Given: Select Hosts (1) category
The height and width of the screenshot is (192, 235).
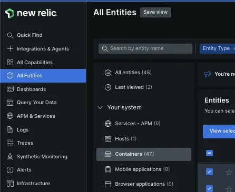Looking at the screenshot, I should point(144,139).
